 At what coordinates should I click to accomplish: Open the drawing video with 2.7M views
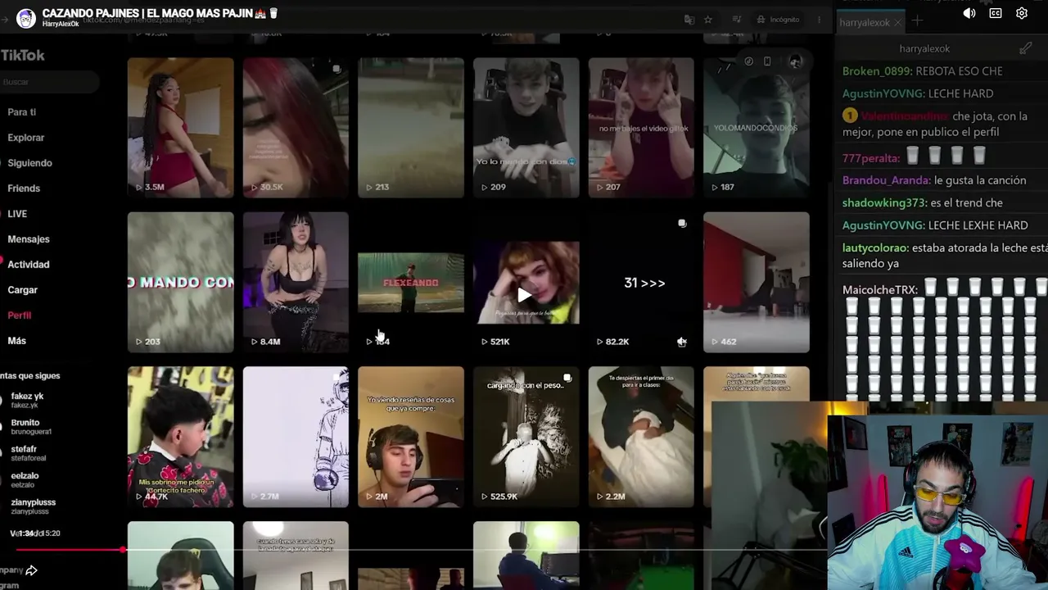pos(296,437)
